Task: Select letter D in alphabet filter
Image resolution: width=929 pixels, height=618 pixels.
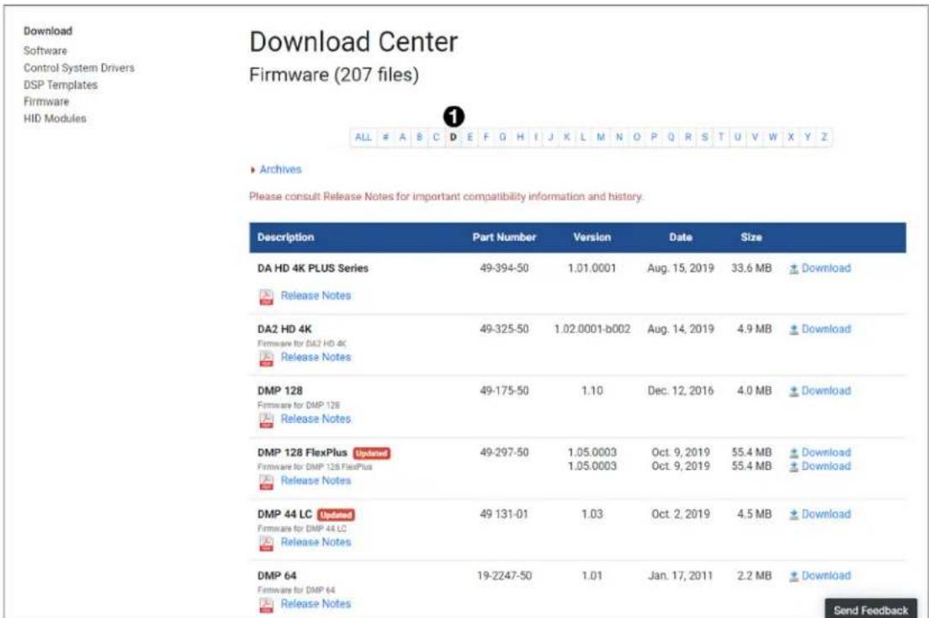Action: tap(454, 137)
